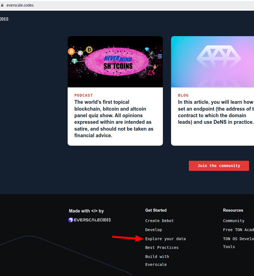
Task: Follow the Build with Everscale link
Action: coord(157,260)
